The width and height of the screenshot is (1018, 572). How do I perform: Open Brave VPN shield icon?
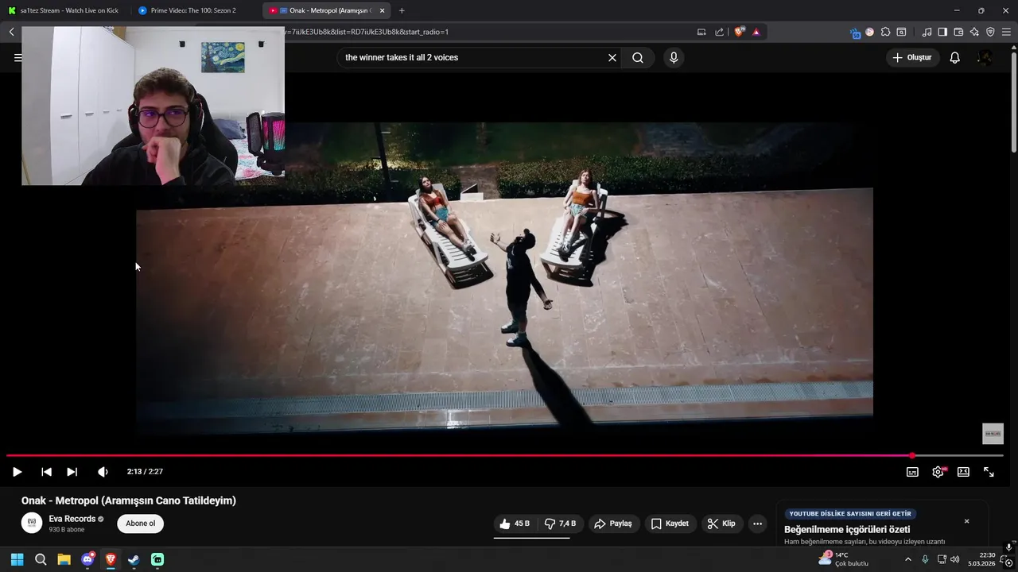click(x=990, y=32)
